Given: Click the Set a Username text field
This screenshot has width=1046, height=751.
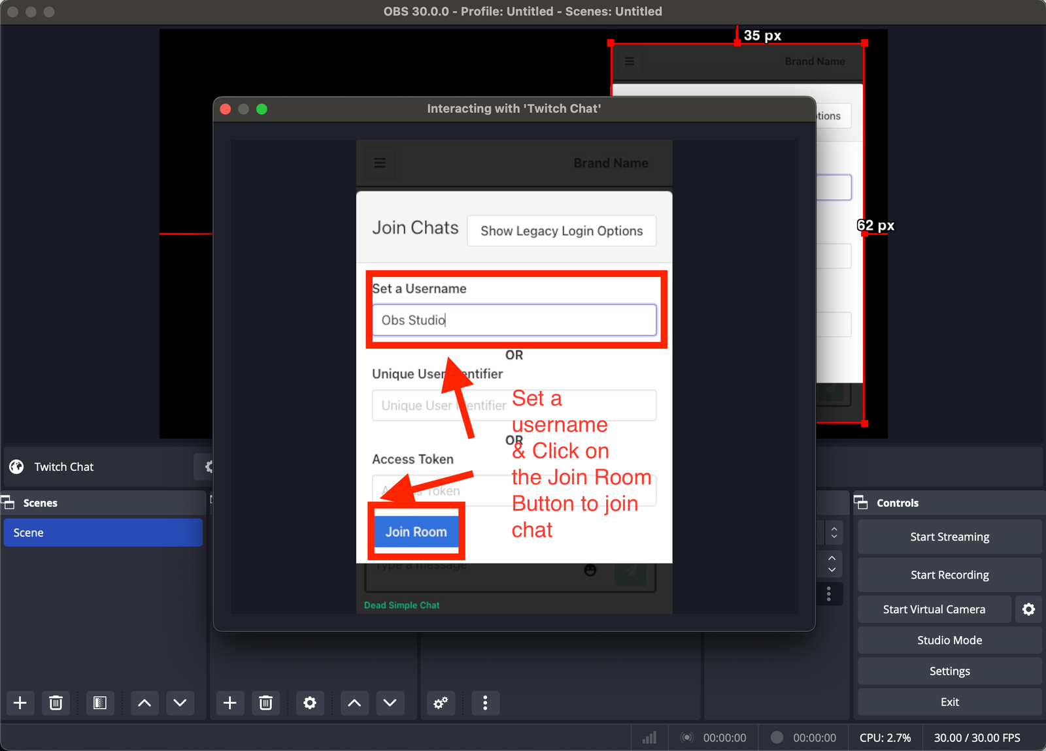Looking at the screenshot, I should click(515, 320).
